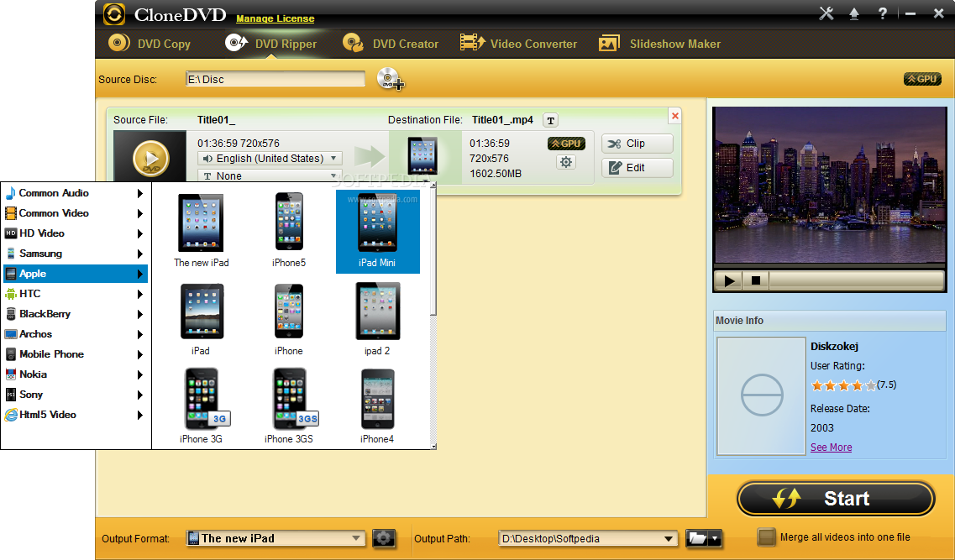Expand the Mobile Phone category
955x560 pixels.
pos(76,353)
